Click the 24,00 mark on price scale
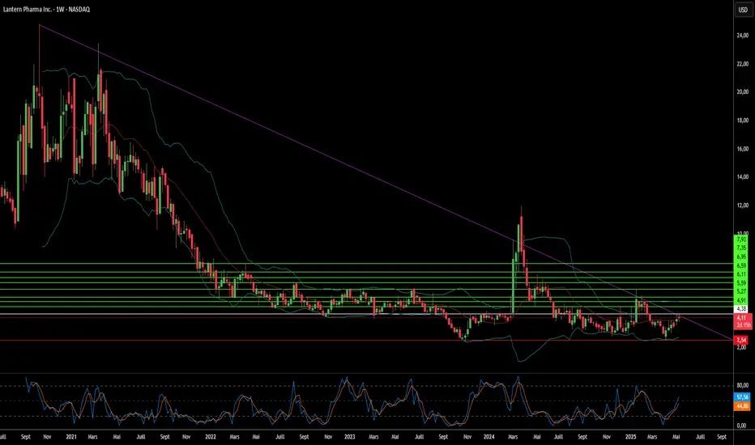 pos(741,36)
